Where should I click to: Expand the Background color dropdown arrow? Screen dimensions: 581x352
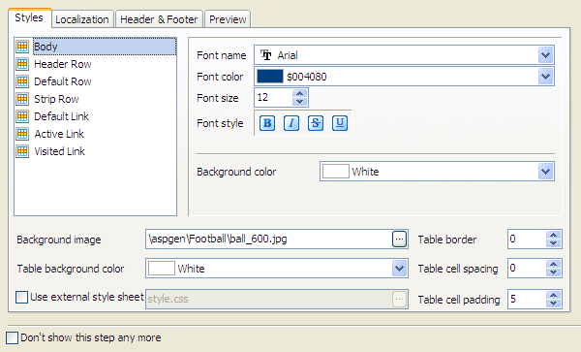coord(545,172)
